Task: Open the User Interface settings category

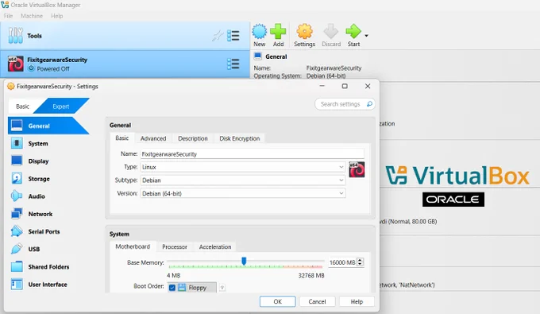Action: [48, 285]
